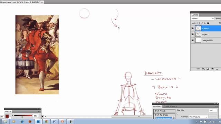This screenshot has height=124, width=221.
Task: Create new adjustment layer icon
Action: (x=213, y=69)
